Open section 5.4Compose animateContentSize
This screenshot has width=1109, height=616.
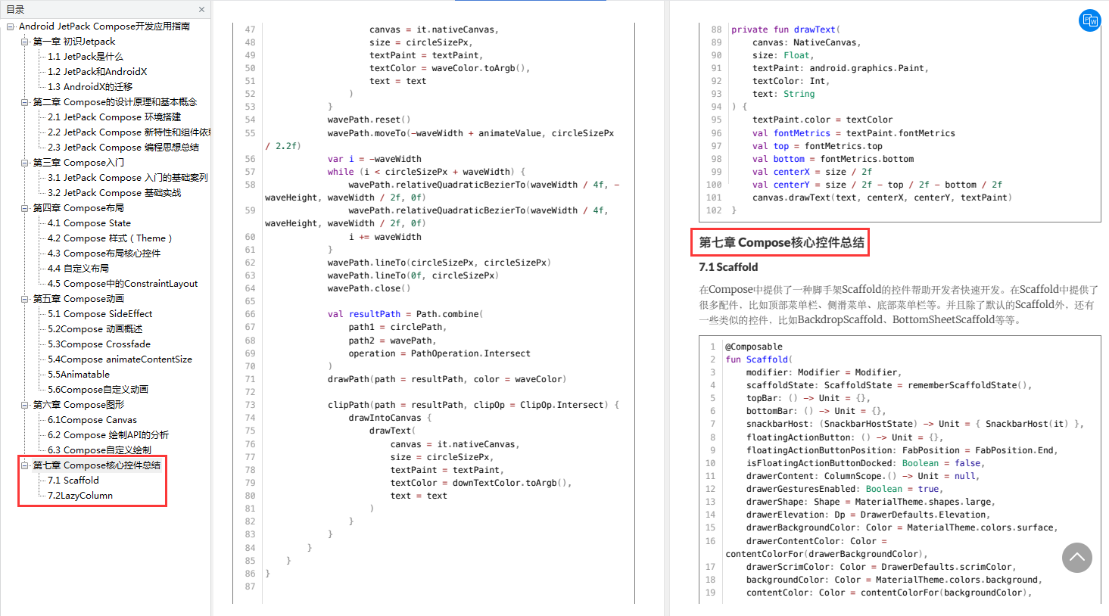coord(120,359)
